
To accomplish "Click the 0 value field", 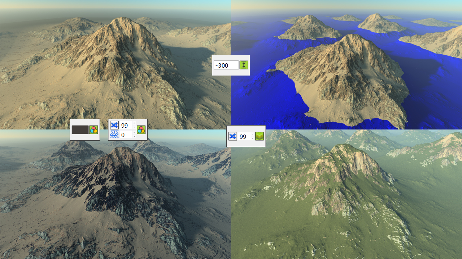I will 126,135.
